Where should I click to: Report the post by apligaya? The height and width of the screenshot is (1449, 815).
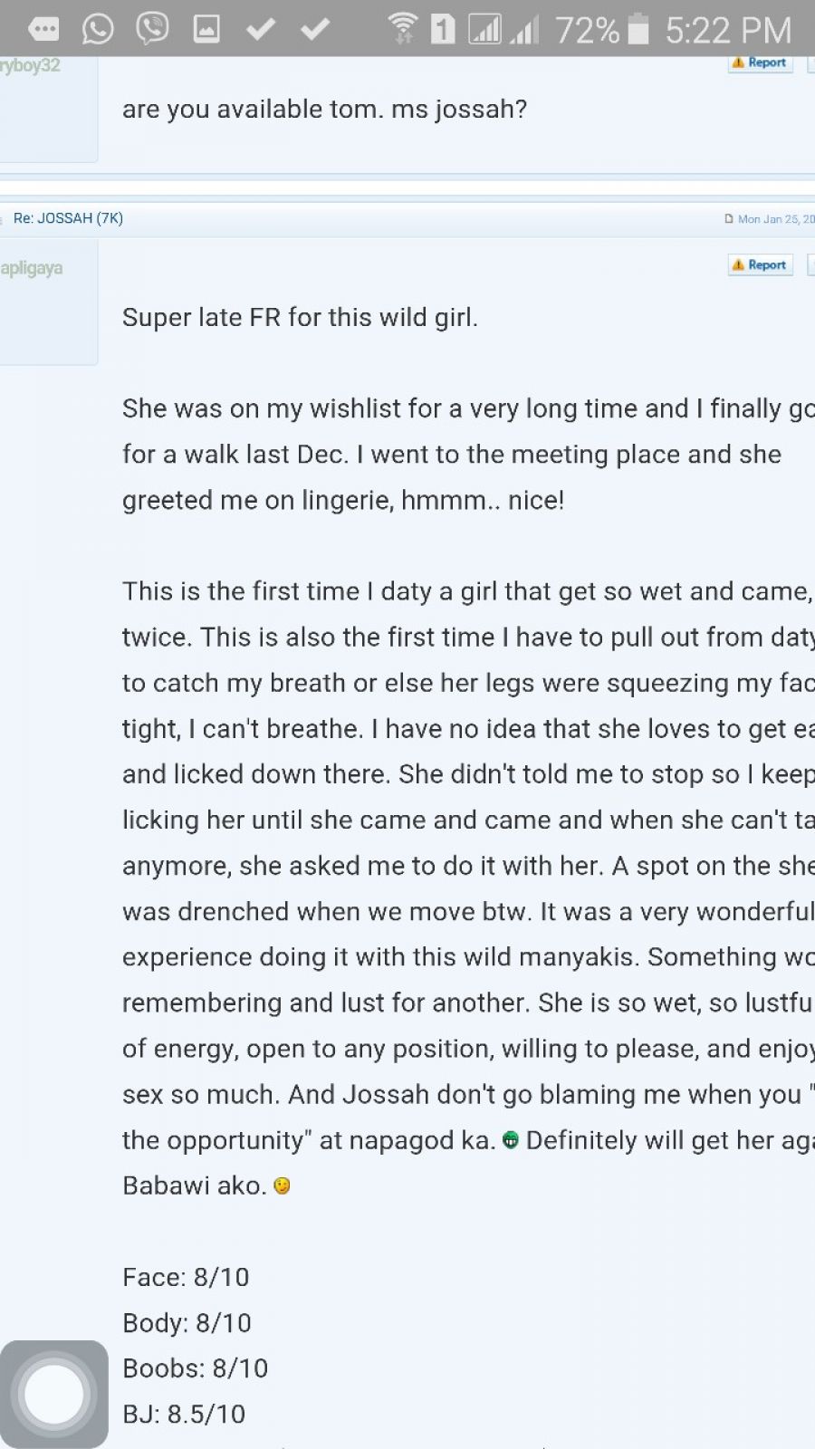(x=760, y=264)
